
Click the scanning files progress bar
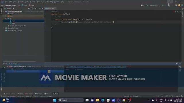tap(147, 96)
